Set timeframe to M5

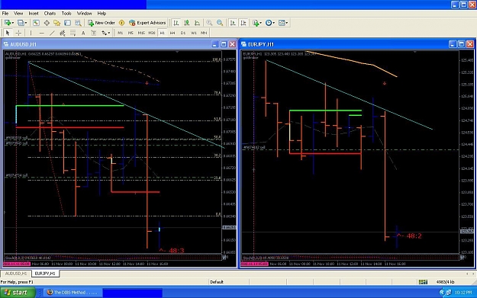tap(131, 33)
